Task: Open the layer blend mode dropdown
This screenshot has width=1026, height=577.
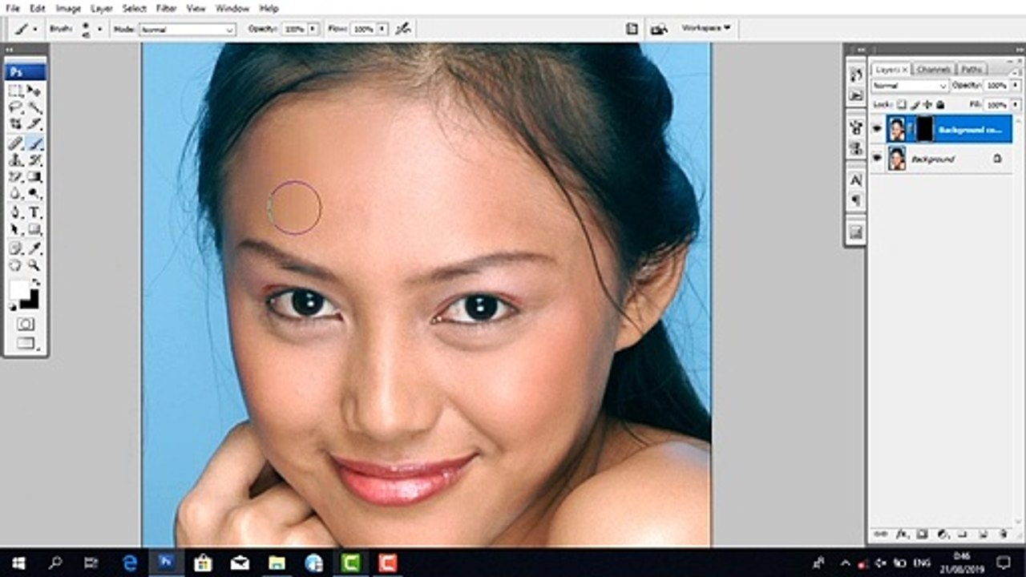Action: tap(910, 86)
